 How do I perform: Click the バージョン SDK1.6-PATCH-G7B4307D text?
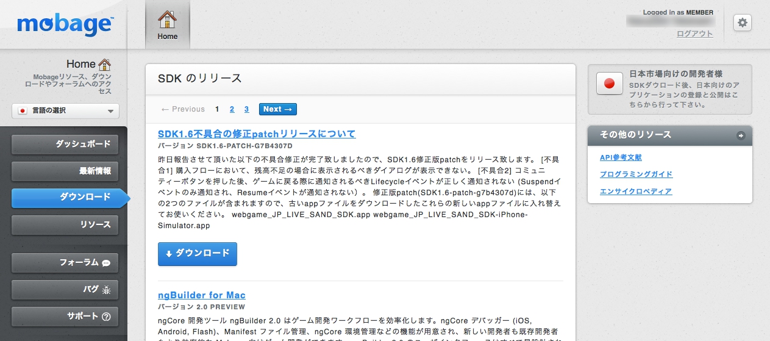[225, 146]
